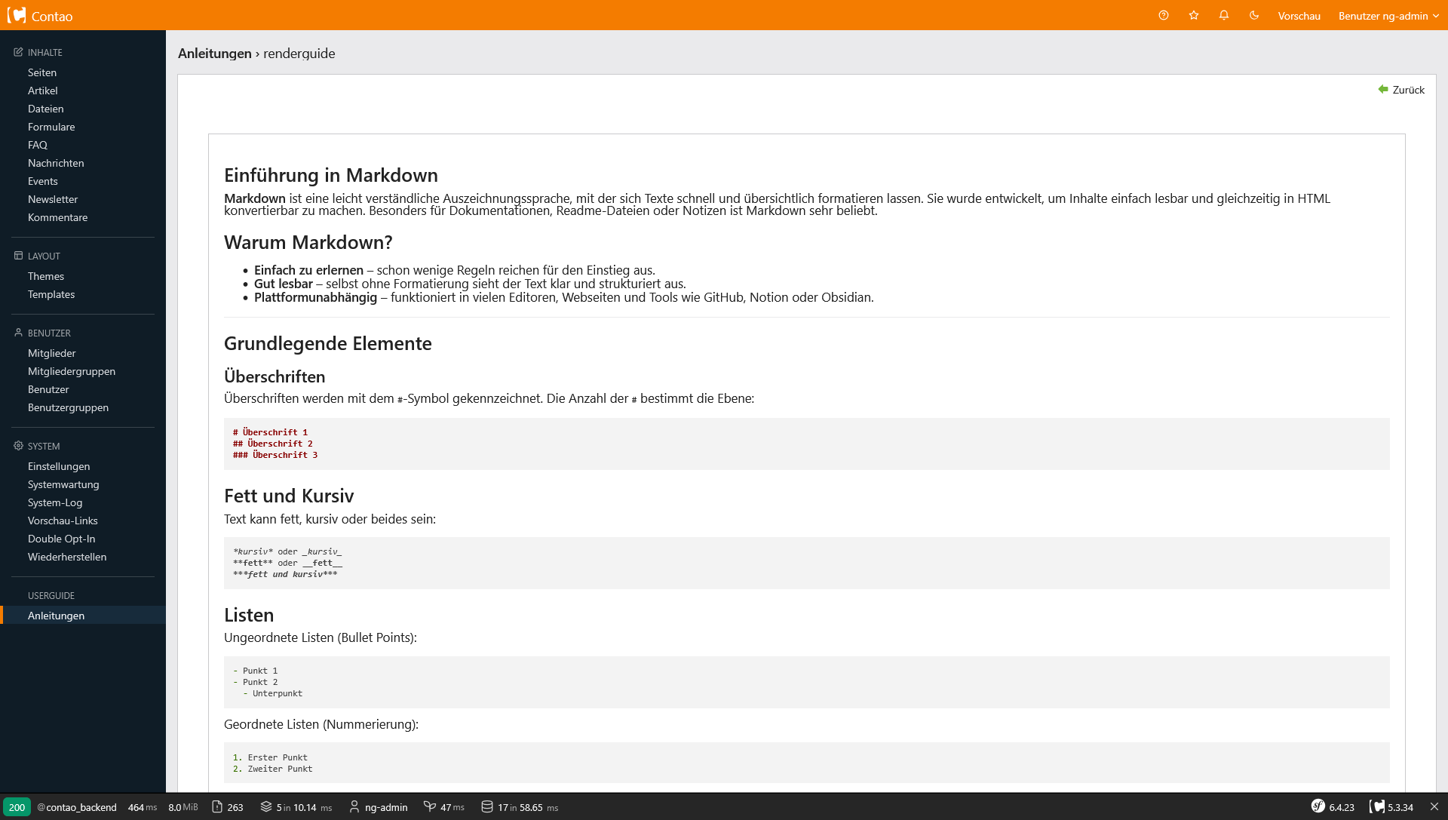1448x820 pixels.
Task: Close the Symfony debug toolbar
Action: pos(1434,806)
